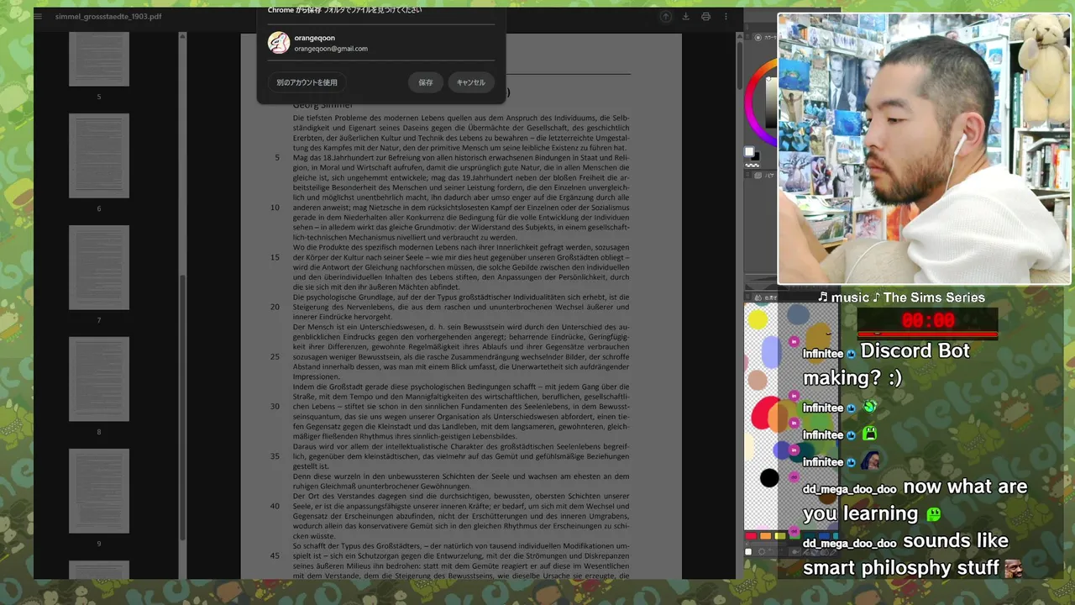Open the three-dot more actions menu

[726, 16]
